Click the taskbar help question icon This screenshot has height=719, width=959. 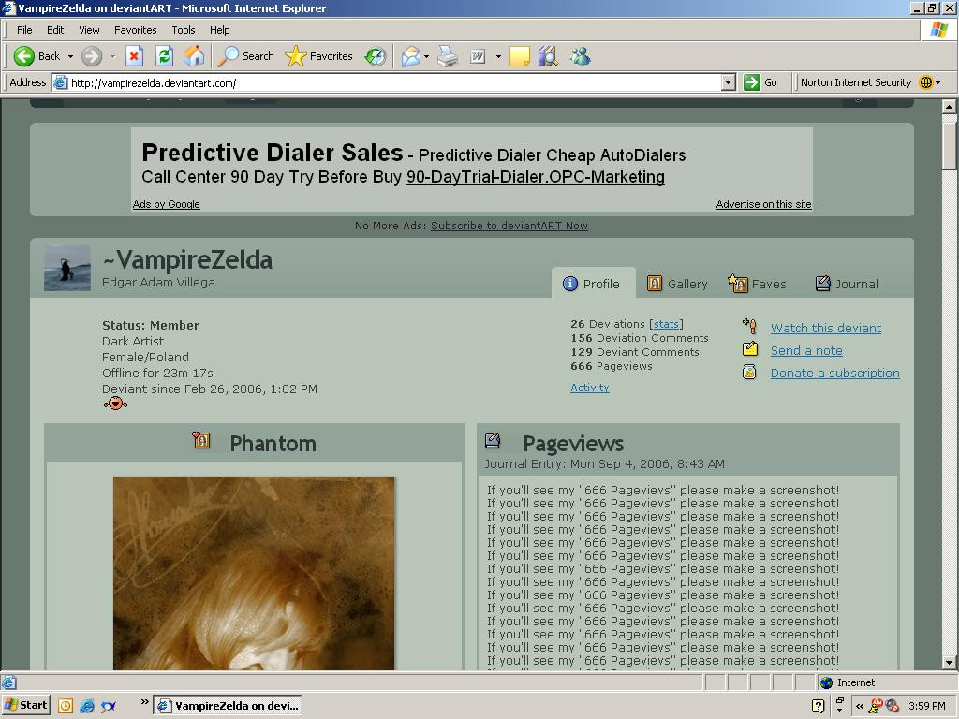coord(819,706)
